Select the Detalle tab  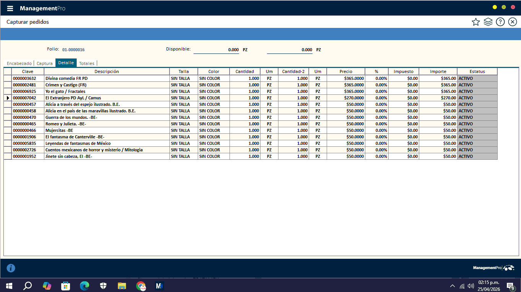point(66,63)
